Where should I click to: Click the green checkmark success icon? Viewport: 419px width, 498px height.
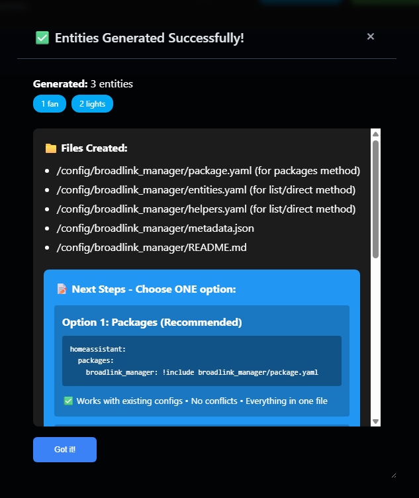(42, 38)
